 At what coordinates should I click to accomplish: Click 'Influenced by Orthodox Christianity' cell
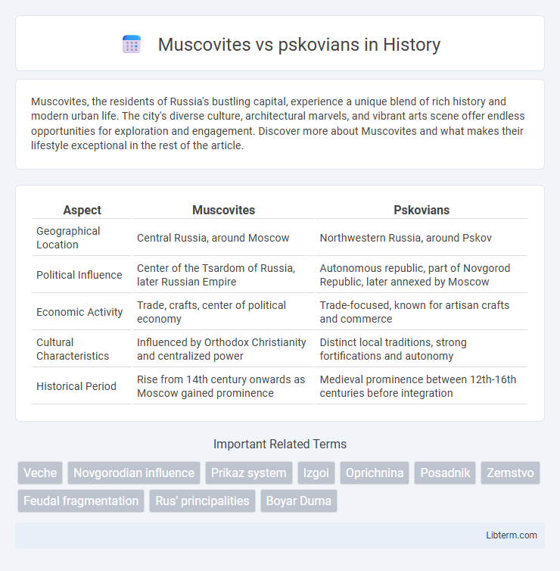point(223,349)
